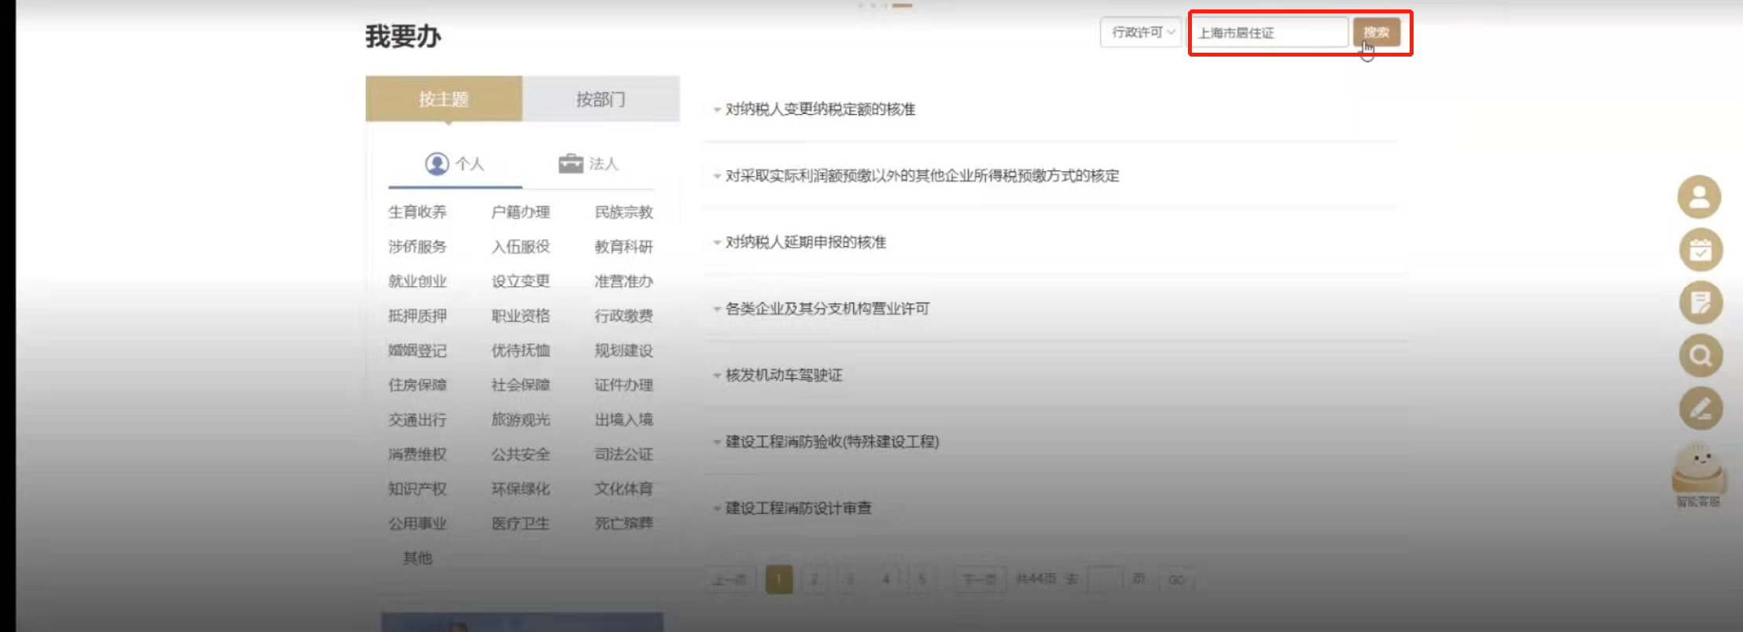Open the 社会保障 category link
This screenshot has height=632, width=1743.
[x=520, y=385]
